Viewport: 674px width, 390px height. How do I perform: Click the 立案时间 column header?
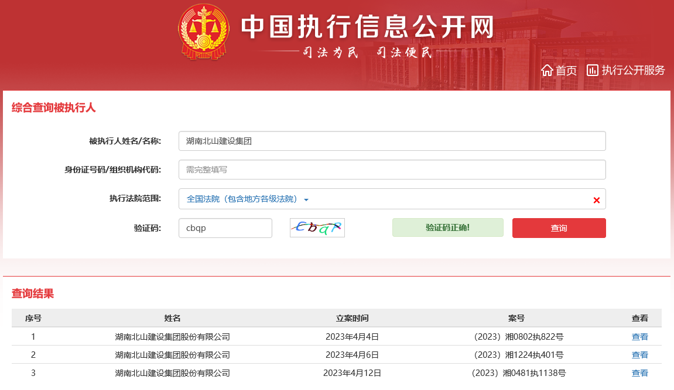pos(352,318)
